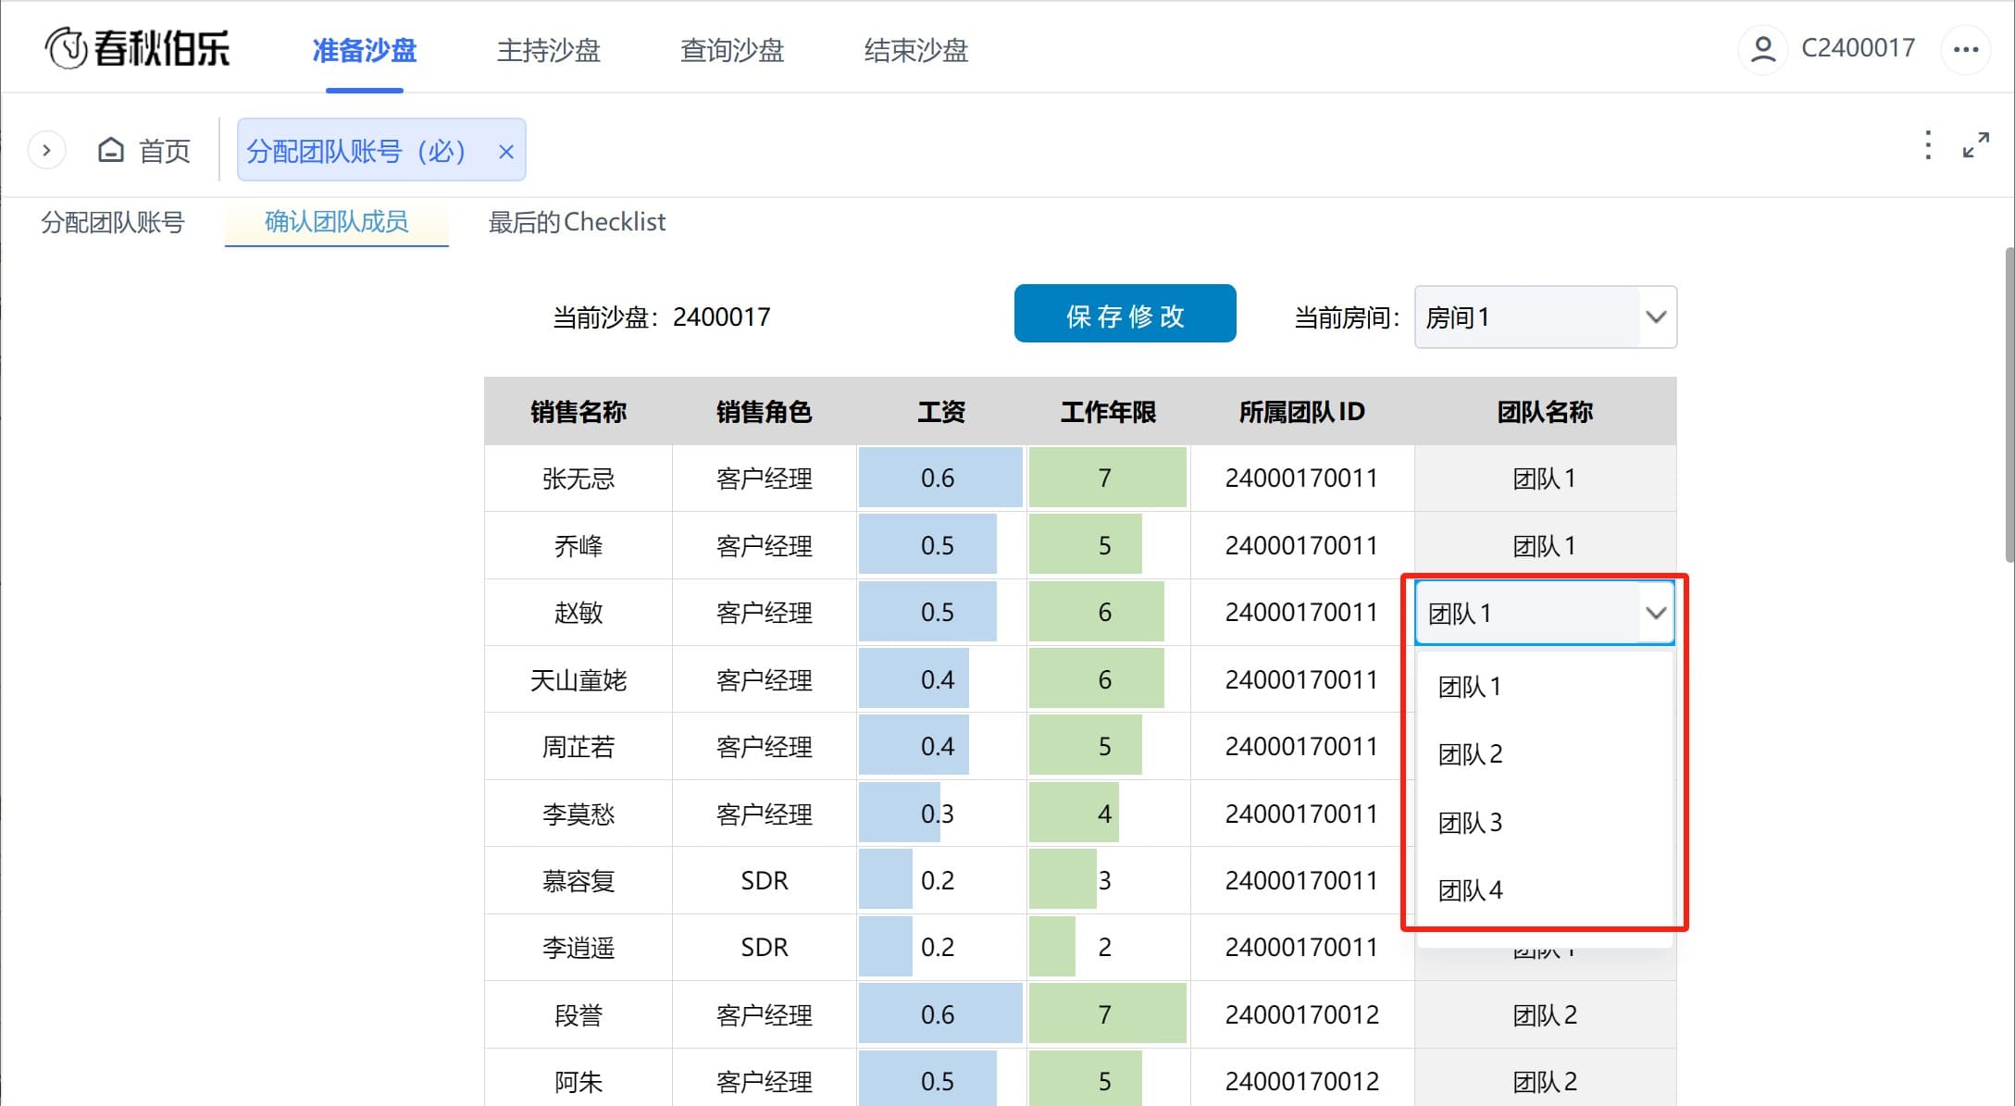2015x1106 pixels.
Task: Toggle fullscreen with the expand arrows icon
Action: point(1976,145)
